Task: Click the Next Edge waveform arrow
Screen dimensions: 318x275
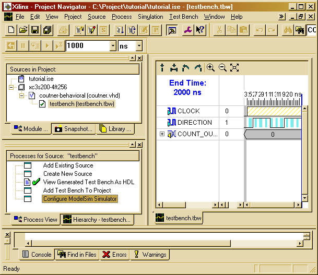Action: pos(198,67)
